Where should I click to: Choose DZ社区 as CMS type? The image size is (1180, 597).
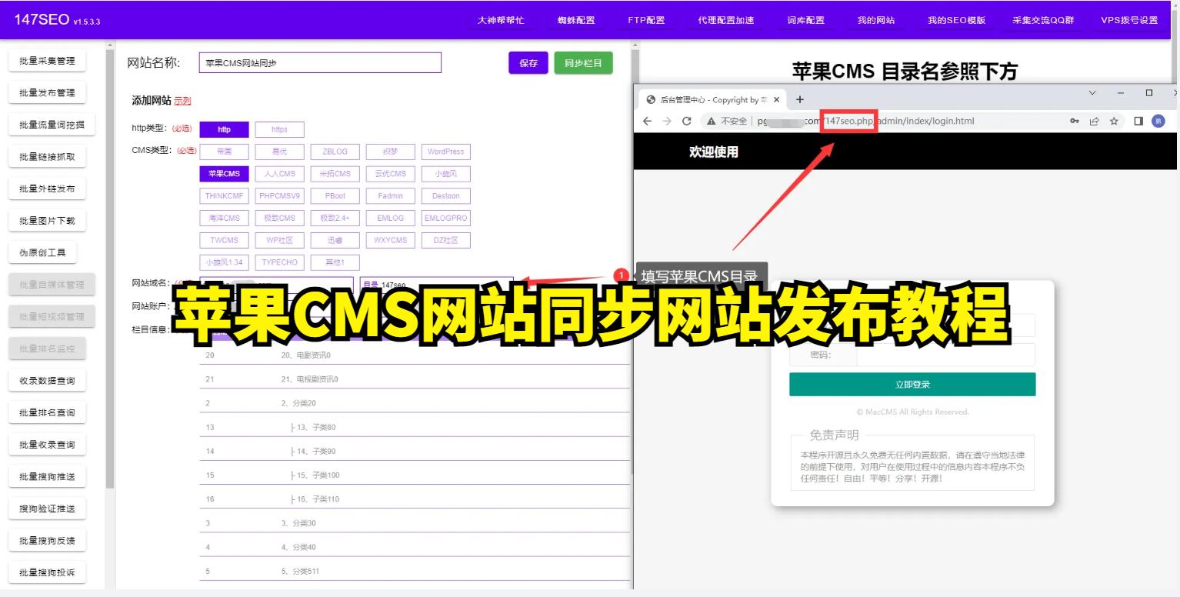pyautogui.click(x=445, y=240)
